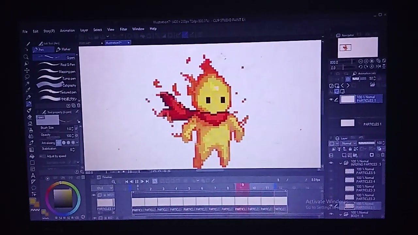418x235 pixels.
Task: Toggle visibility of PARTICLES 1 animation cel
Action: pyautogui.click(x=331, y=100)
